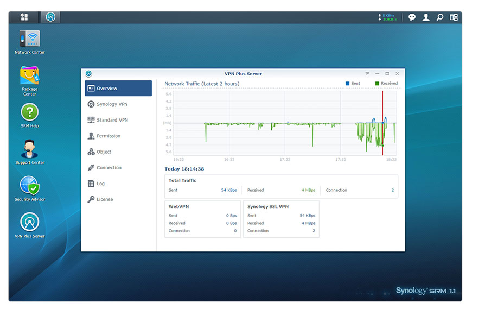This screenshot has height=309, width=479.
Task: Click Synology SSL VPN Sent 54 KBps value
Action: [308, 216]
